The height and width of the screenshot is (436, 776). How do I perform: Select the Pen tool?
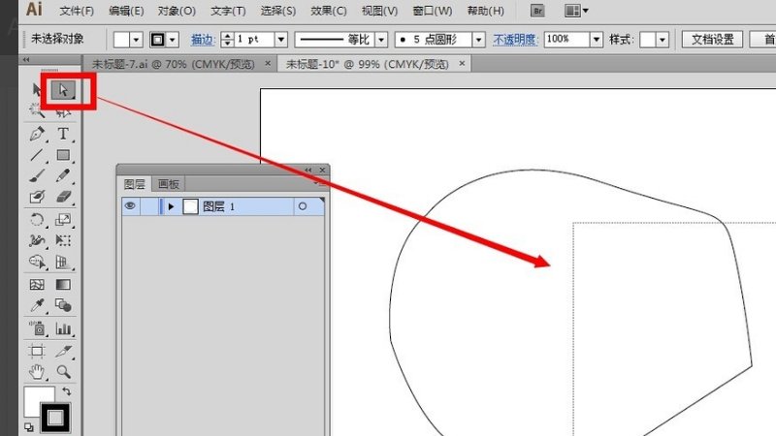37,134
